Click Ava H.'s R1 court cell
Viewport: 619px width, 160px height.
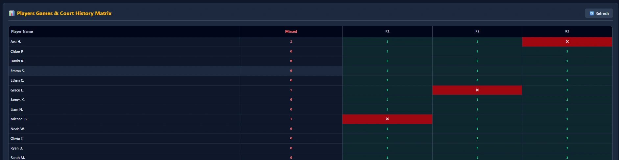click(x=387, y=42)
